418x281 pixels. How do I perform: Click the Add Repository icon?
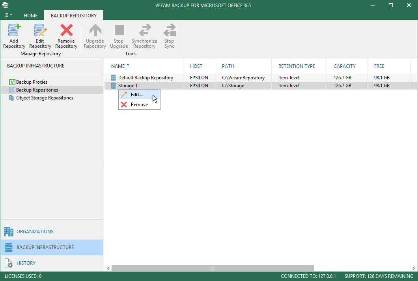point(14,30)
